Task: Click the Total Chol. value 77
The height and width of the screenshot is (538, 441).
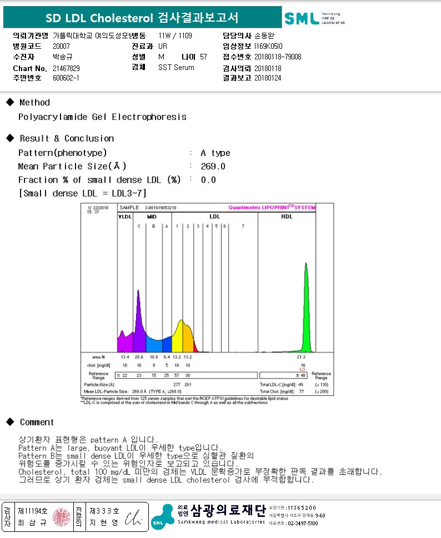Action: point(302,391)
